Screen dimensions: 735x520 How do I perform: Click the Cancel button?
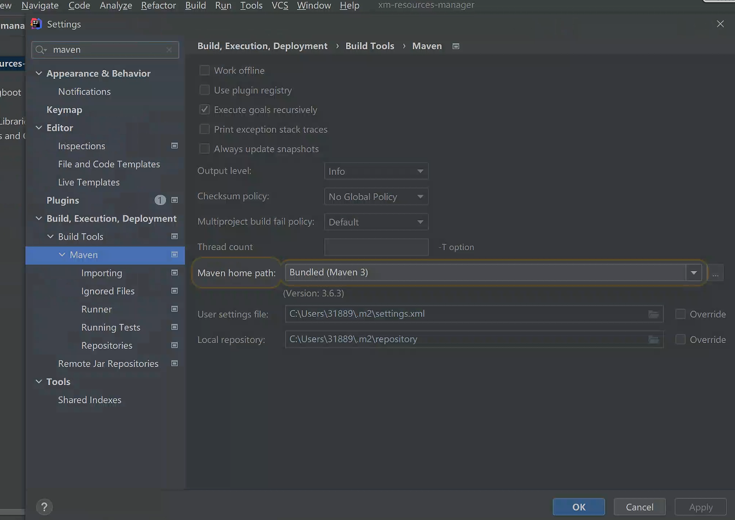tap(640, 507)
